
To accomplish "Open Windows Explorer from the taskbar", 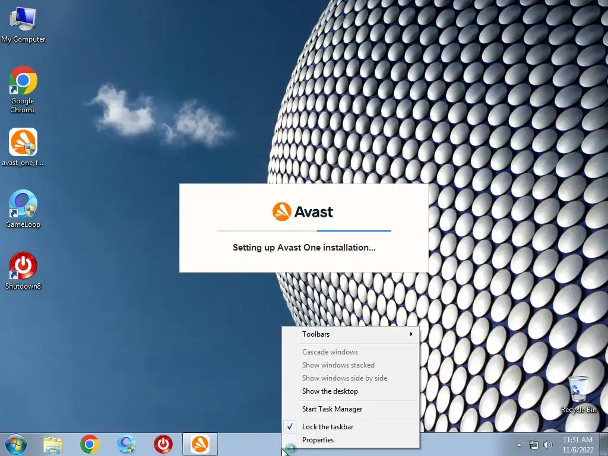I will pos(53,444).
